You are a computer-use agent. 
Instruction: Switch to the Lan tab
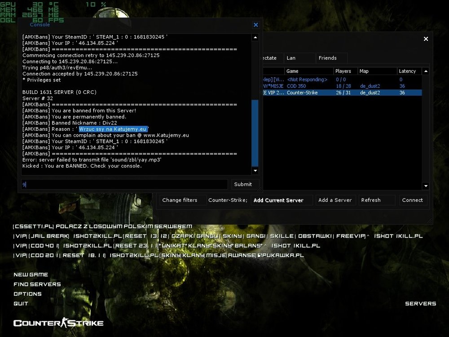(x=299, y=58)
